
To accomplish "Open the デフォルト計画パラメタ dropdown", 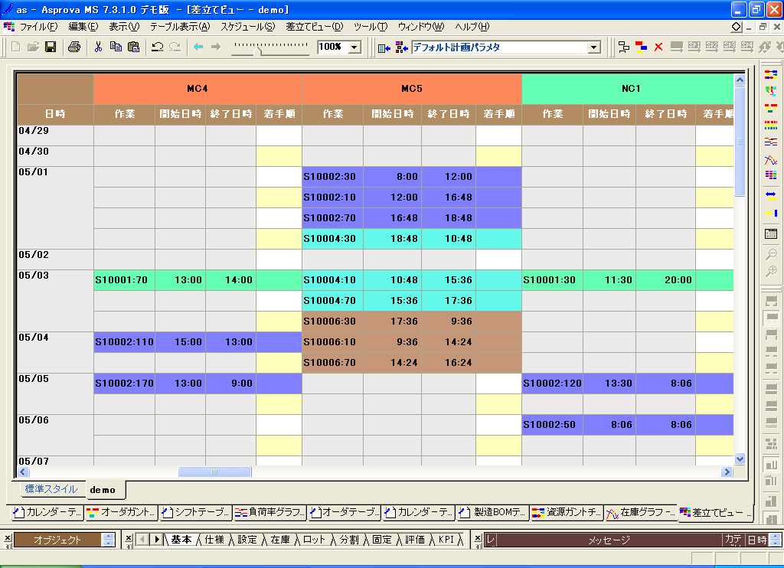I will pyautogui.click(x=593, y=47).
